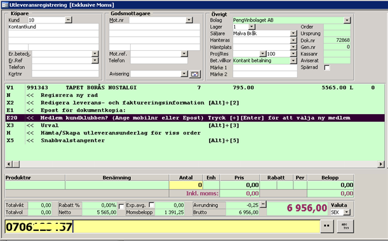
Task: Click the Netto value 5 565,00
Action: (100, 212)
